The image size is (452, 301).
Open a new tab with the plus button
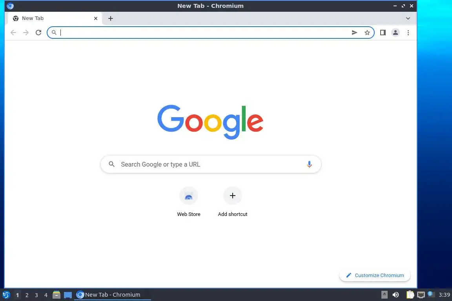[x=110, y=18]
